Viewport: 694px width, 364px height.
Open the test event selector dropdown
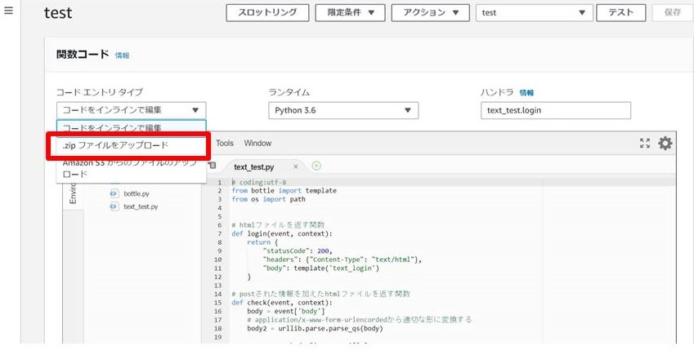(535, 13)
